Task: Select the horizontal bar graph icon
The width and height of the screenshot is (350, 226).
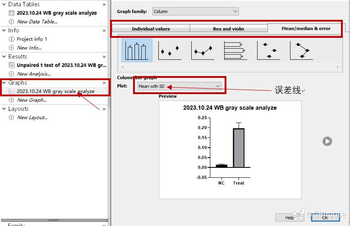Action: 235,50
